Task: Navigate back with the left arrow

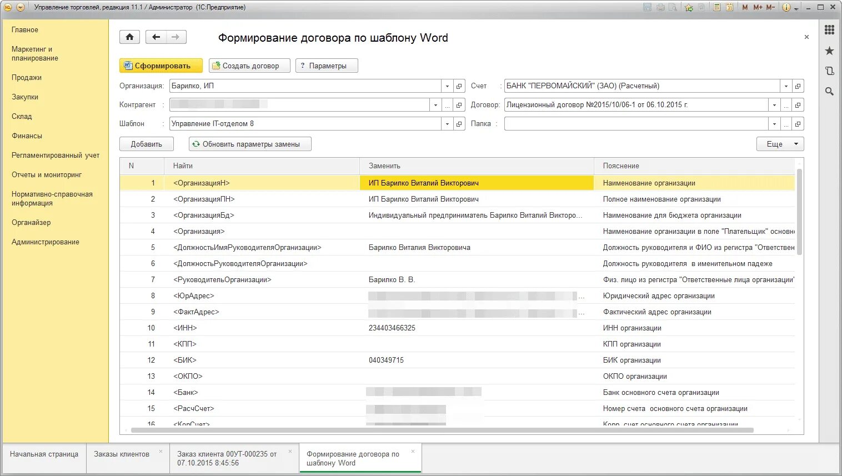Action: click(x=156, y=37)
